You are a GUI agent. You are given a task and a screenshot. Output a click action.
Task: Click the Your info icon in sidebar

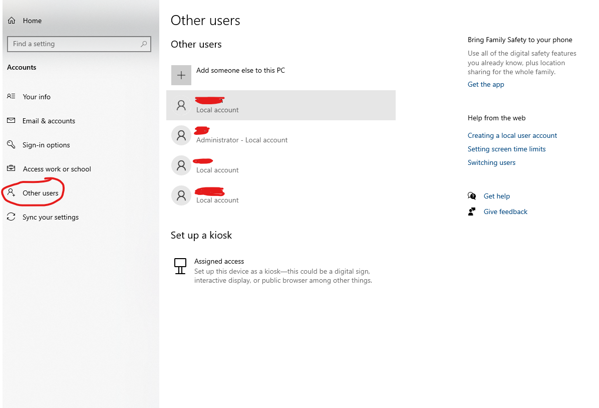point(11,96)
